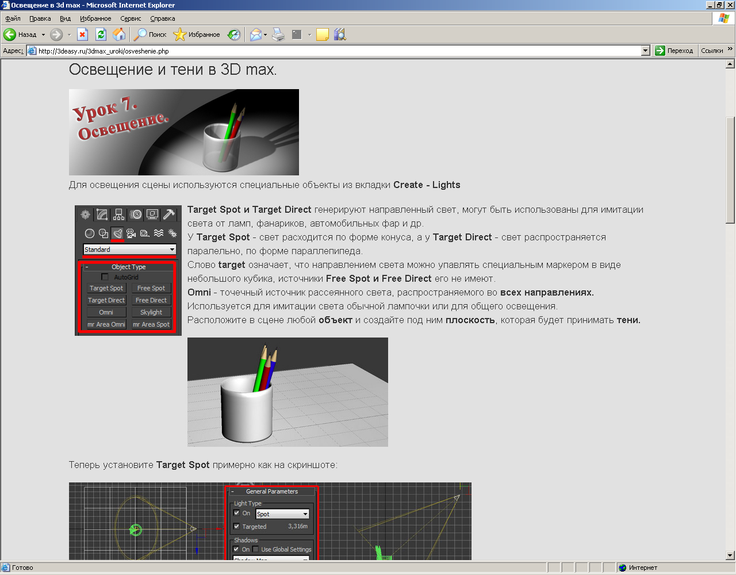Click the Переход go button
The height and width of the screenshot is (575, 736).
[674, 51]
